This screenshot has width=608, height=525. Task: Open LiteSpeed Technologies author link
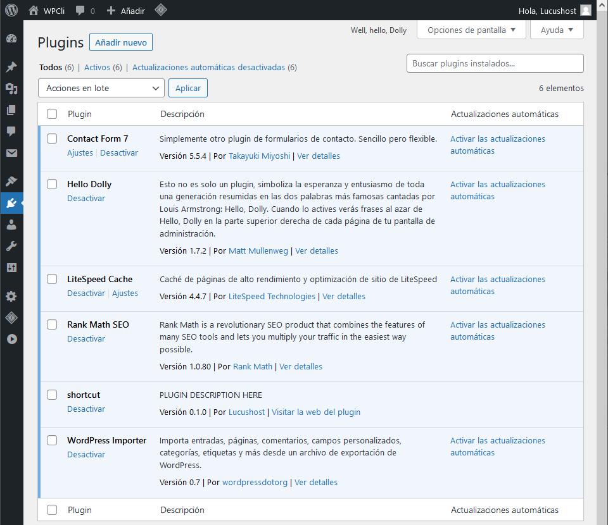(x=272, y=296)
